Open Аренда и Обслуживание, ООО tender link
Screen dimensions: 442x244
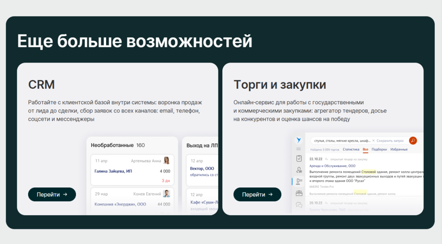click(332, 166)
